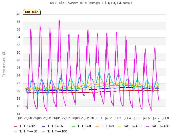The width and height of the screenshot is (183, 137).
Task: Select the Tul1_Tw+30 legend label
Action: tap(161, 126)
